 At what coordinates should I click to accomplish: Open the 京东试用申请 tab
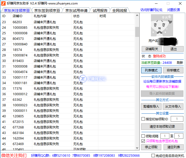click(76, 11)
